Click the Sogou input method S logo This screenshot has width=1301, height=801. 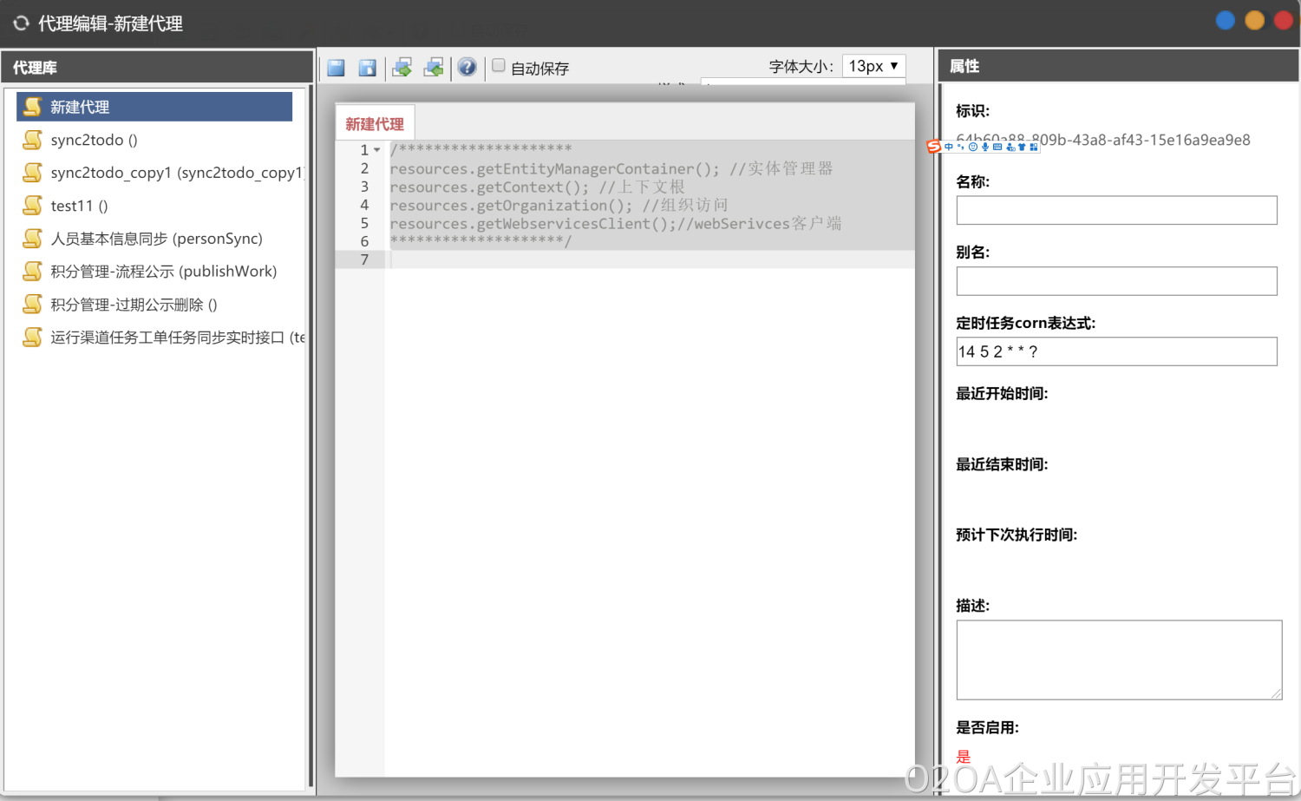point(933,147)
